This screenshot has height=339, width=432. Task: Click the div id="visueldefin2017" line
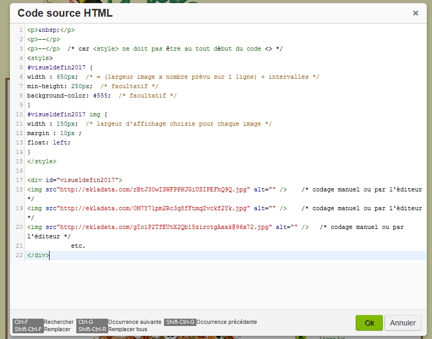point(74,180)
